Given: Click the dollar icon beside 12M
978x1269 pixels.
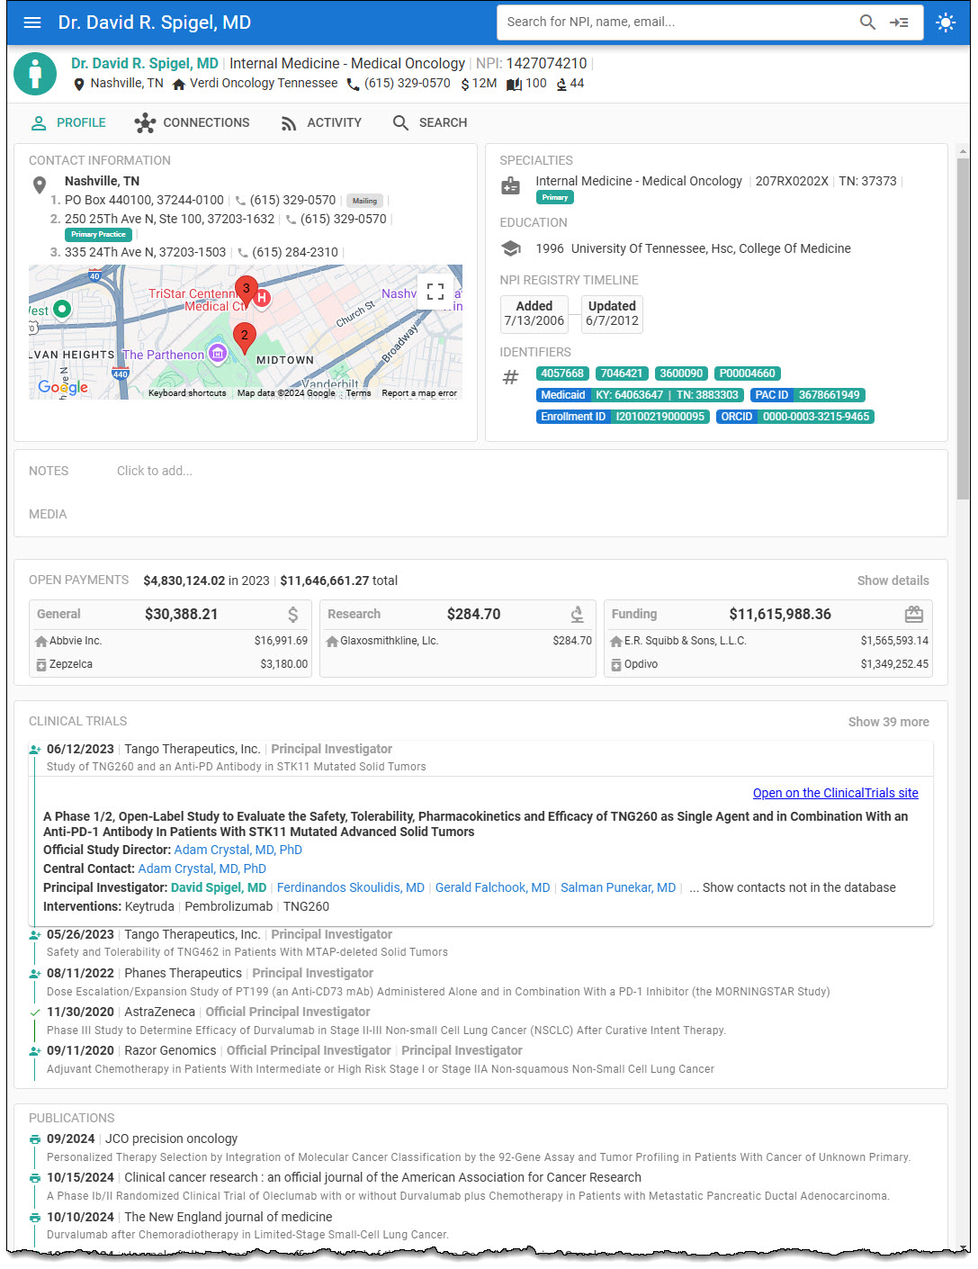Looking at the screenshot, I should pos(464,84).
